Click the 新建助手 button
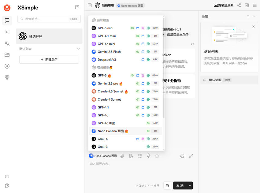Screen dimensions: 260x193 coord(49,60)
